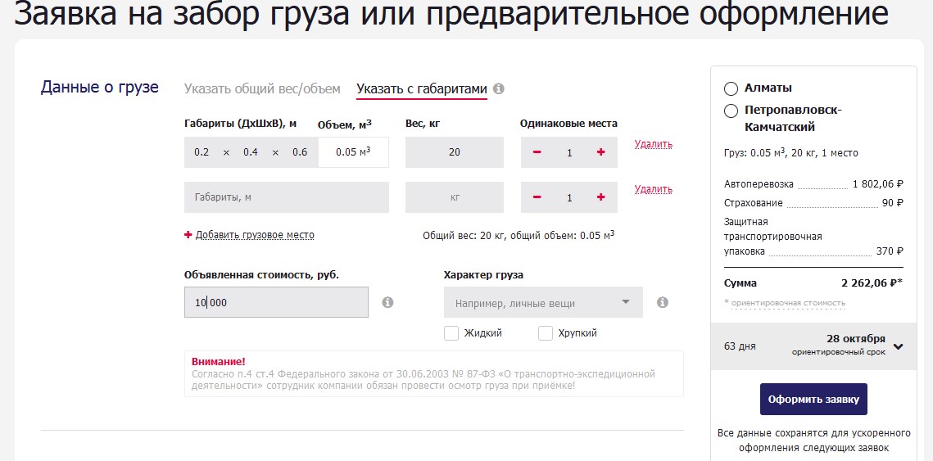The width and height of the screenshot is (933, 461).
Task: Enable the 'Жидкий' checkbox
Action: point(451,333)
